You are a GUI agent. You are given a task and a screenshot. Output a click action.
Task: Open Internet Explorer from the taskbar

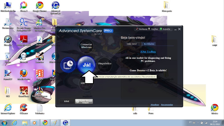click(15, 123)
